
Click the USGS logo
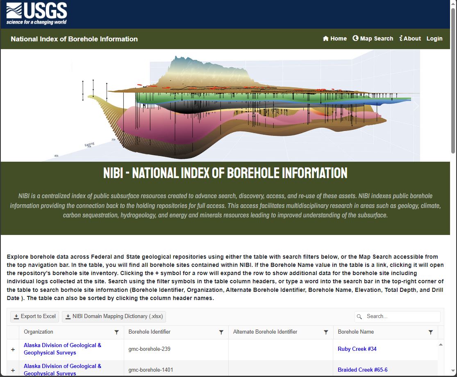(37, 14)
